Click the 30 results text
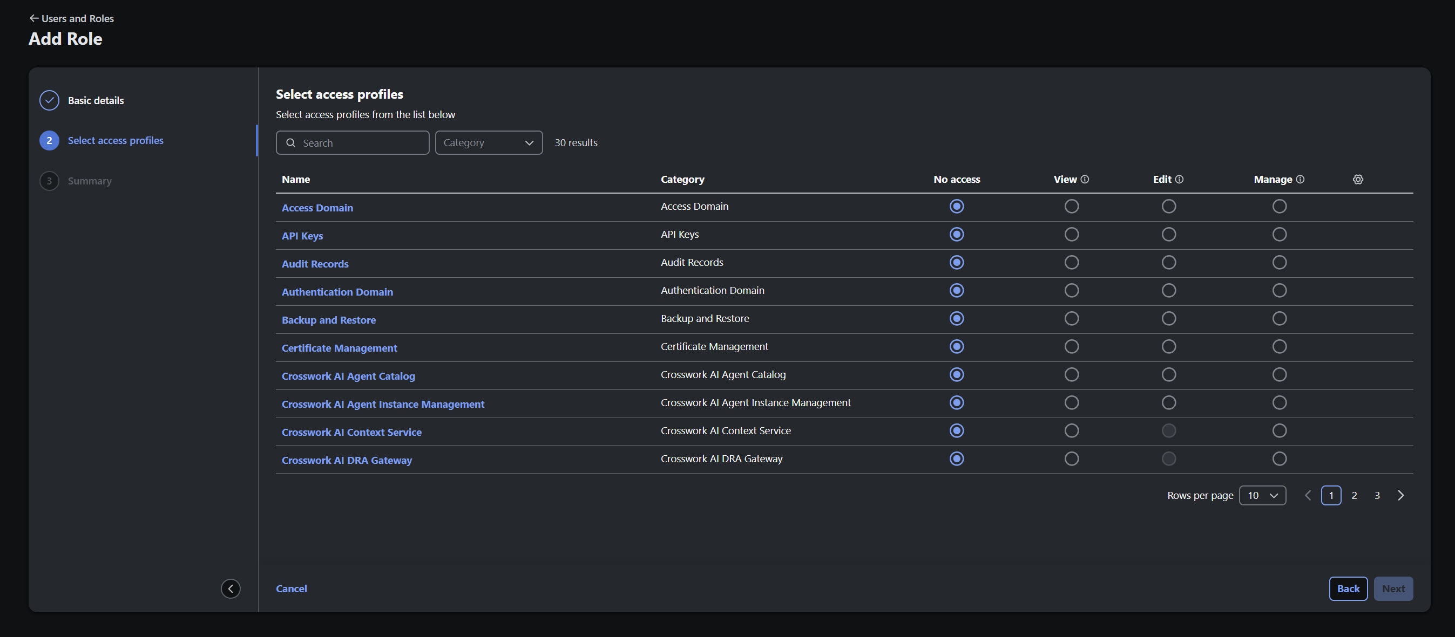1455x637 pixels. point(576,143)
